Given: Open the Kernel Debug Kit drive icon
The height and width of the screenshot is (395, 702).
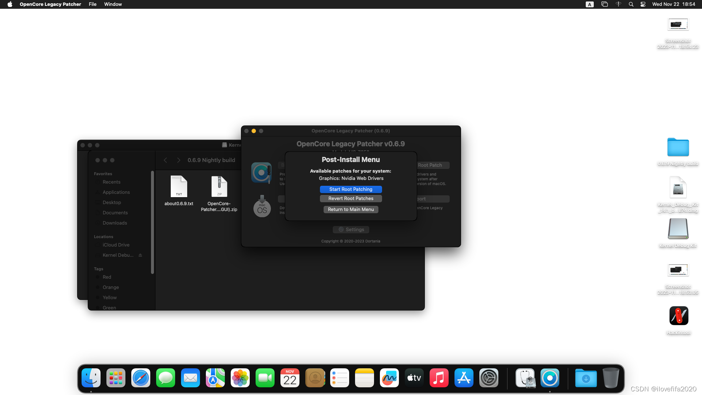Looking at the screenshot, I should 678,229.
